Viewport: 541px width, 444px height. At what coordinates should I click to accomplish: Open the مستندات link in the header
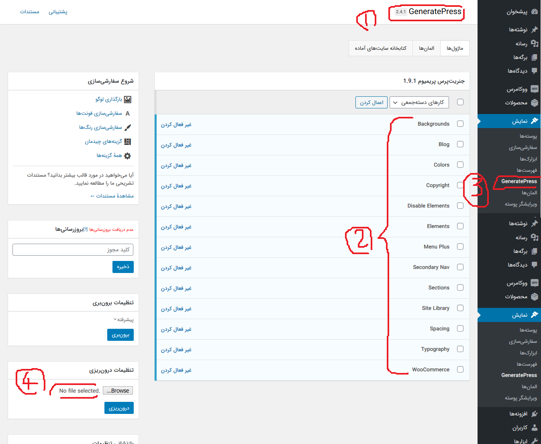pos(30,12)
